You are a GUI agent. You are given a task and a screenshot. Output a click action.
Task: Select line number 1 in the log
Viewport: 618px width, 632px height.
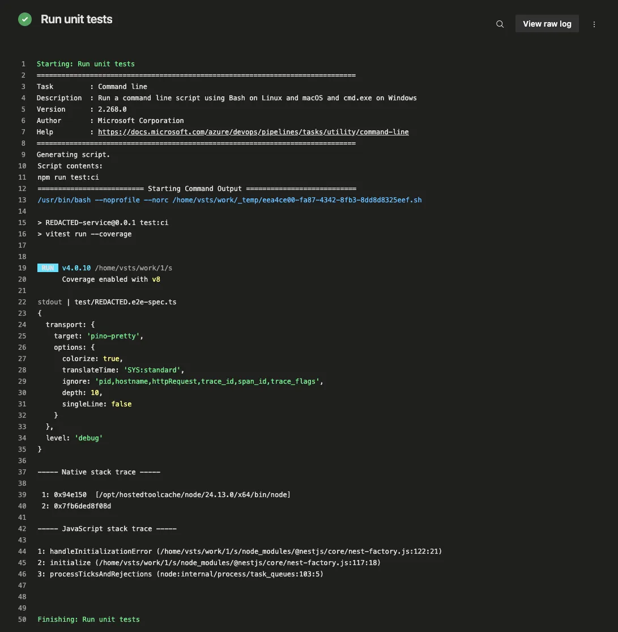23,63
